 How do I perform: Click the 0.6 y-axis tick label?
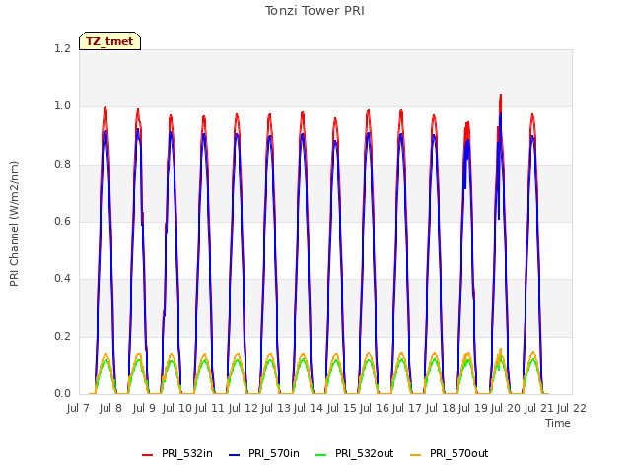click(62, 221)
